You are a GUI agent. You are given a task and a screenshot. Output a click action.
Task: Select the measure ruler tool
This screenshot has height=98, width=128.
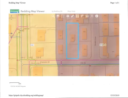coord(73,16)
